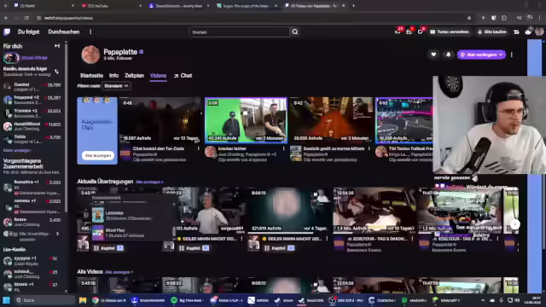
Task: Click the Bits kaufen button
Action: click(492, 32)
